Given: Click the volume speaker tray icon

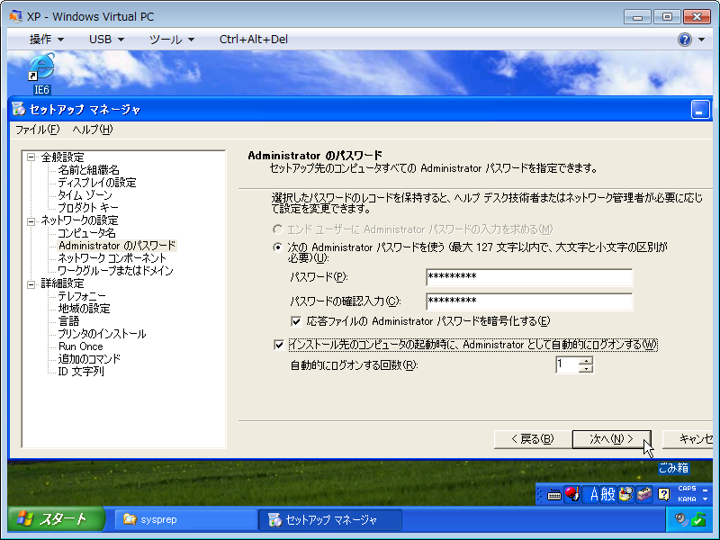Looking at the screenshot, I should (x=681, y=519).
